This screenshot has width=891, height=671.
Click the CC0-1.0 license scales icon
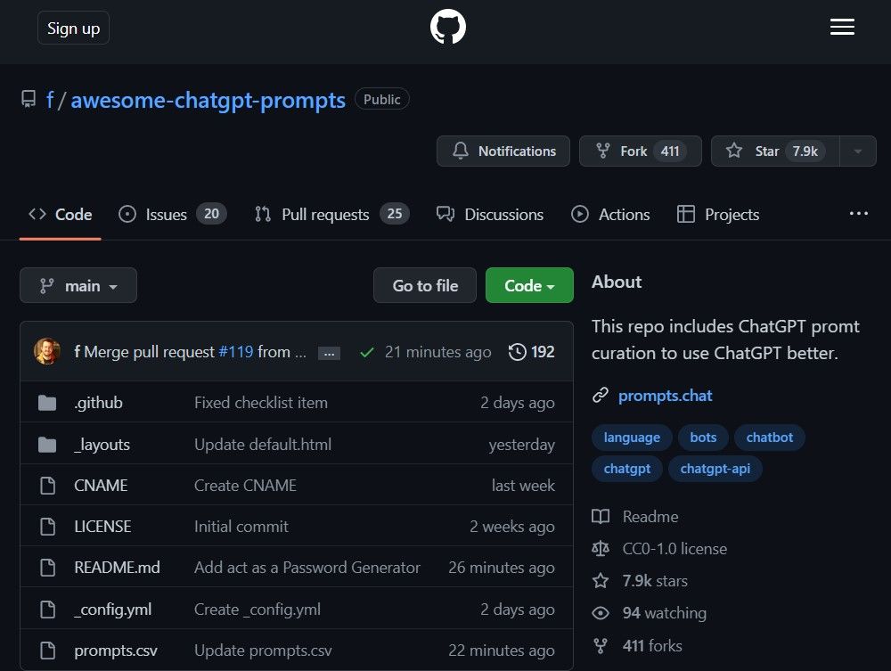point(601,548)
